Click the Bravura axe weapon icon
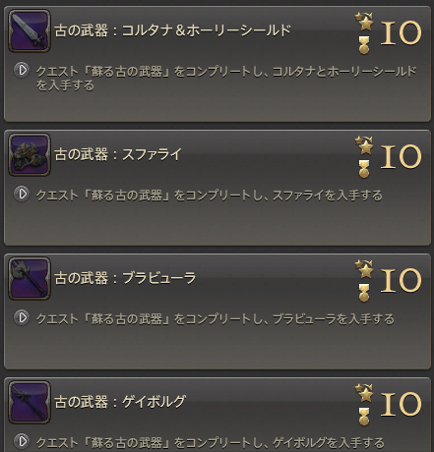The image size is (434, 452). click(30, 278)
